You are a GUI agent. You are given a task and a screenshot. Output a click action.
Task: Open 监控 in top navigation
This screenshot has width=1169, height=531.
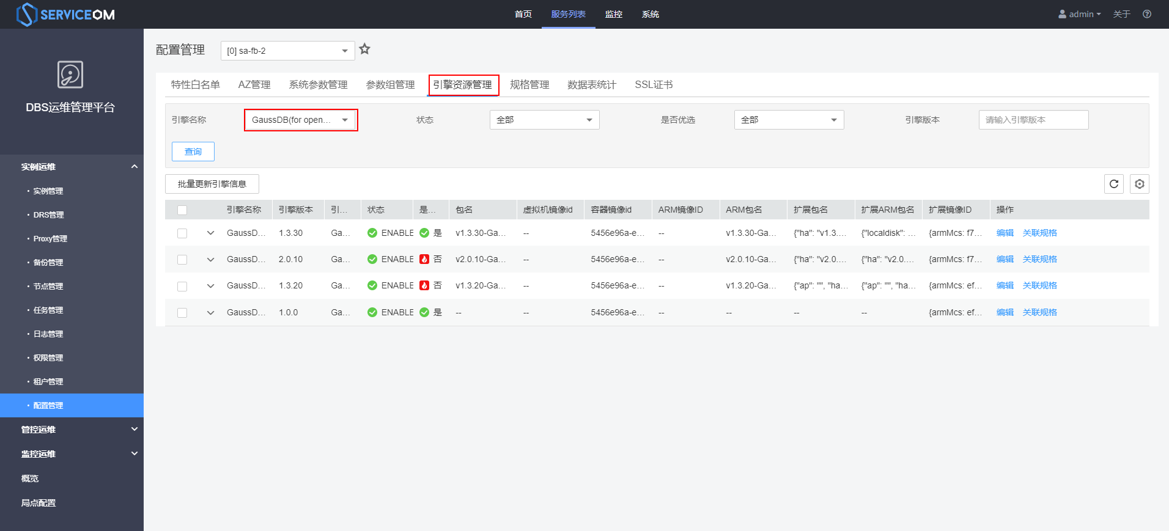(614, 14)
